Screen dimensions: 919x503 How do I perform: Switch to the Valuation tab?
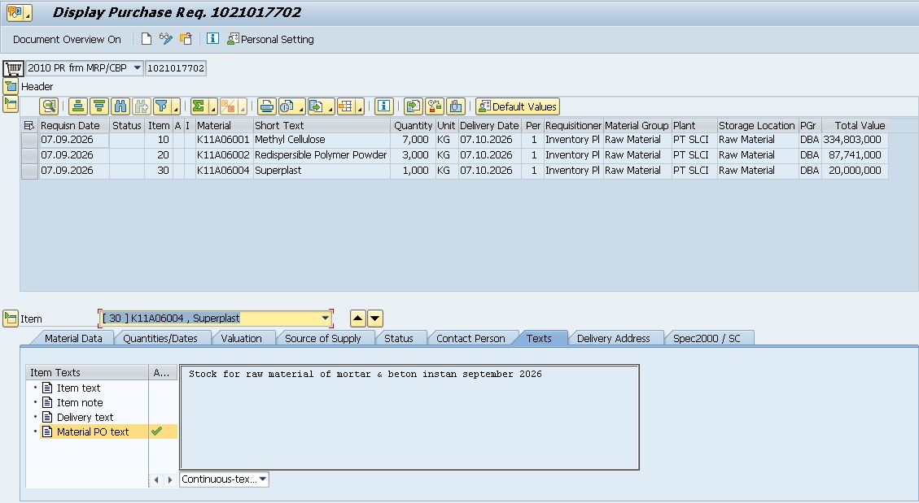point(241,338)
